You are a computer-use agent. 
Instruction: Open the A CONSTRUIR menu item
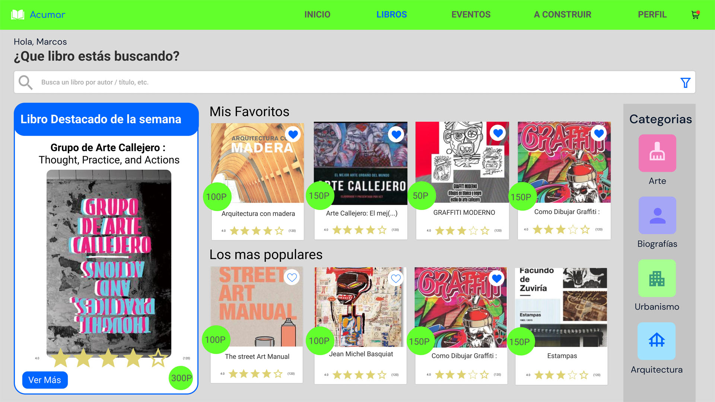(562, 15)
